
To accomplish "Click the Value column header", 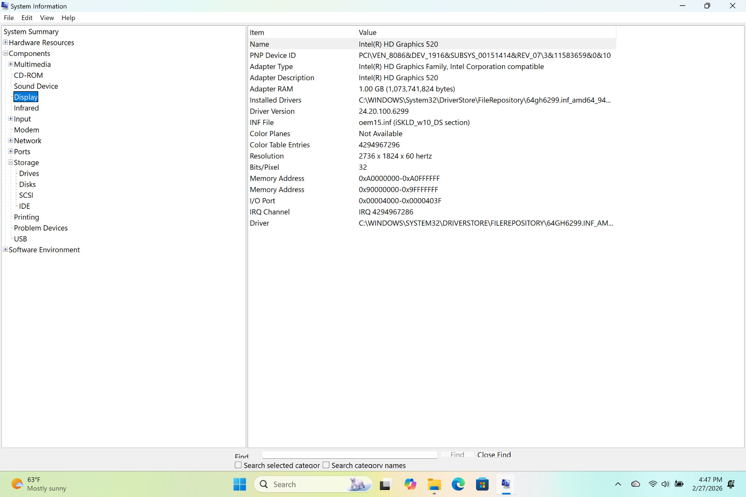I will click(x=486, y=32).
